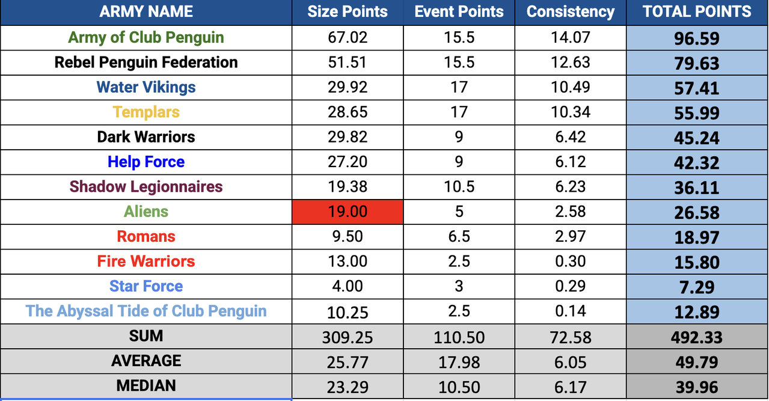Screen dimensions: 769x401
Task: Click the MEDIAN row label
Action: (x=146, y=386)
